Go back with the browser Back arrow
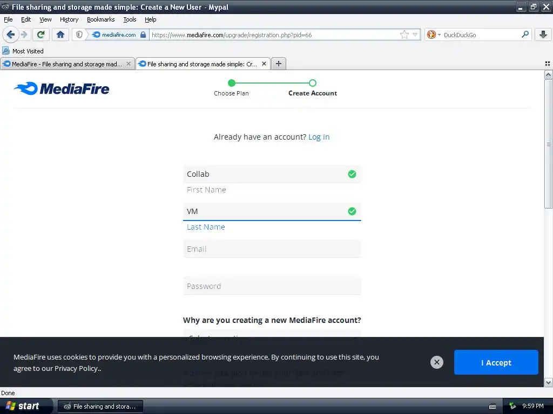This screenshot has height=414, width=553. pos(11,34)
